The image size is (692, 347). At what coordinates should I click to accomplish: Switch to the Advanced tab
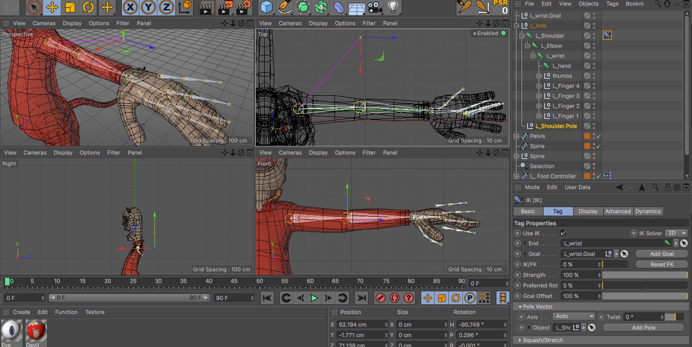[618, 211]
